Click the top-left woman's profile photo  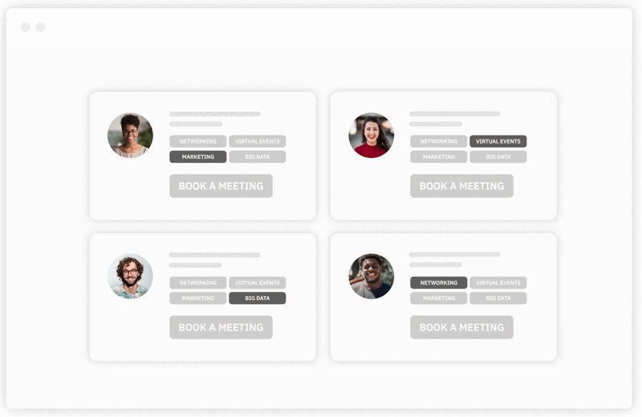[x=130, y=135]
